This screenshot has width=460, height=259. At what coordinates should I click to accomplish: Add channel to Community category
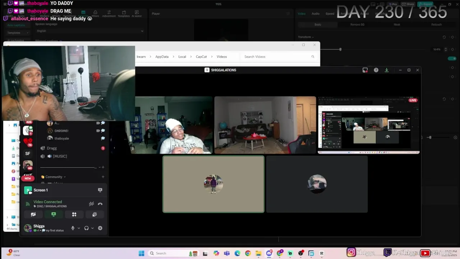click(x=103, y=177)
